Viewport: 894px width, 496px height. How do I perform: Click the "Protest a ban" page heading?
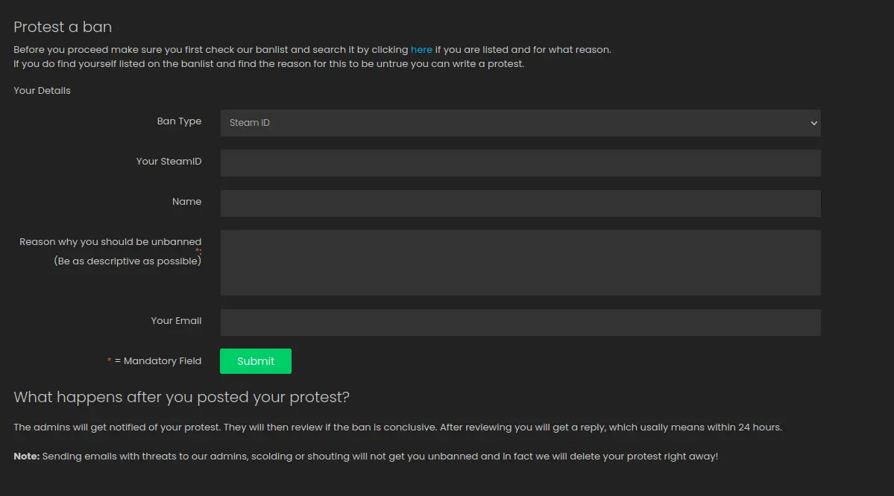pos(63,27)
